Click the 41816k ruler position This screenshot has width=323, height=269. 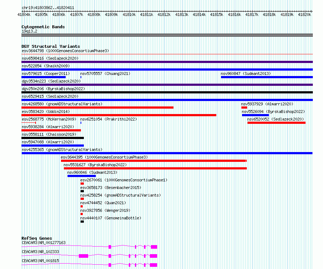pyautogui.click(x=234, y=14)
